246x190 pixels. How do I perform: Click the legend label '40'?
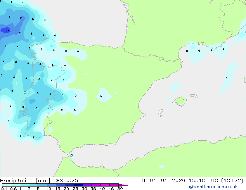click(x=102, y=188)
